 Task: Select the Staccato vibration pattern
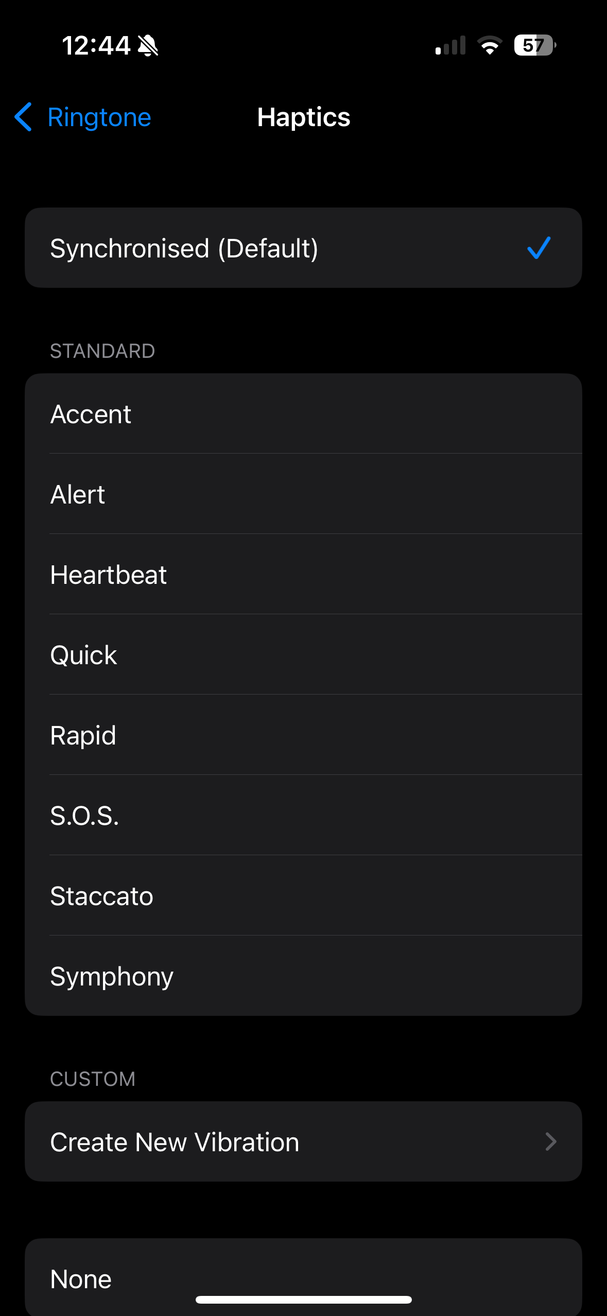(101, 896)
